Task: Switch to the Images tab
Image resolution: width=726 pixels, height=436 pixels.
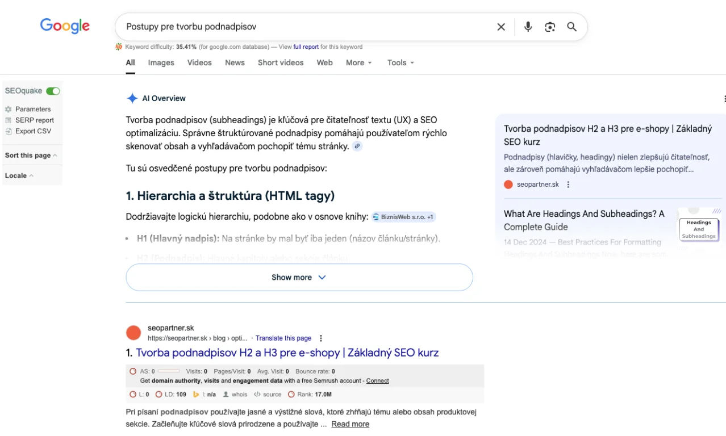Action: pyautogui.click(x=161, y=63)
